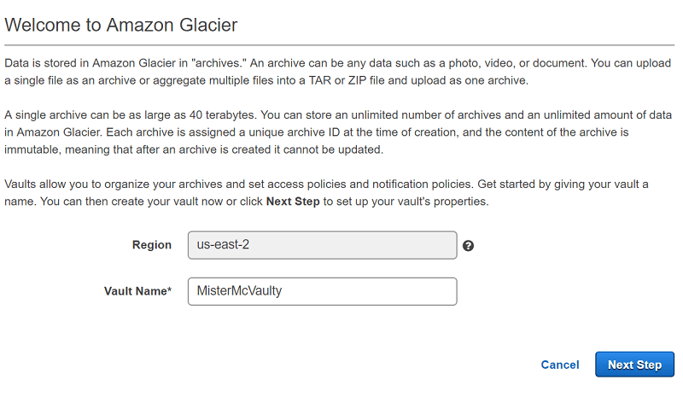Click the Region help question mark icon
This screenshot has height=415, width=683.
coord(468,246)
